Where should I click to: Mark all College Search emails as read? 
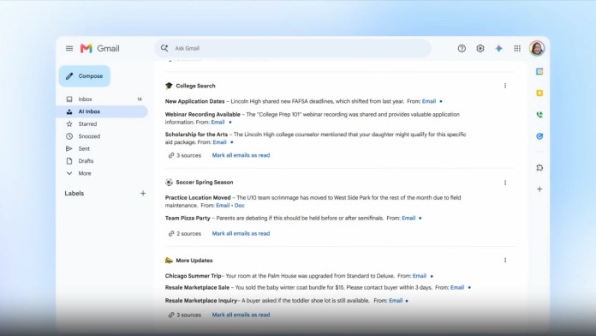241,155
